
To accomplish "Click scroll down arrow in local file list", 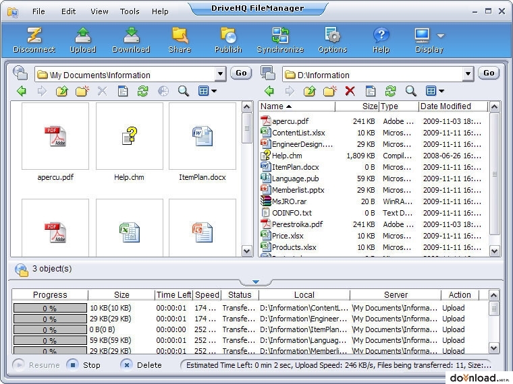I will (x=494, y=251).
